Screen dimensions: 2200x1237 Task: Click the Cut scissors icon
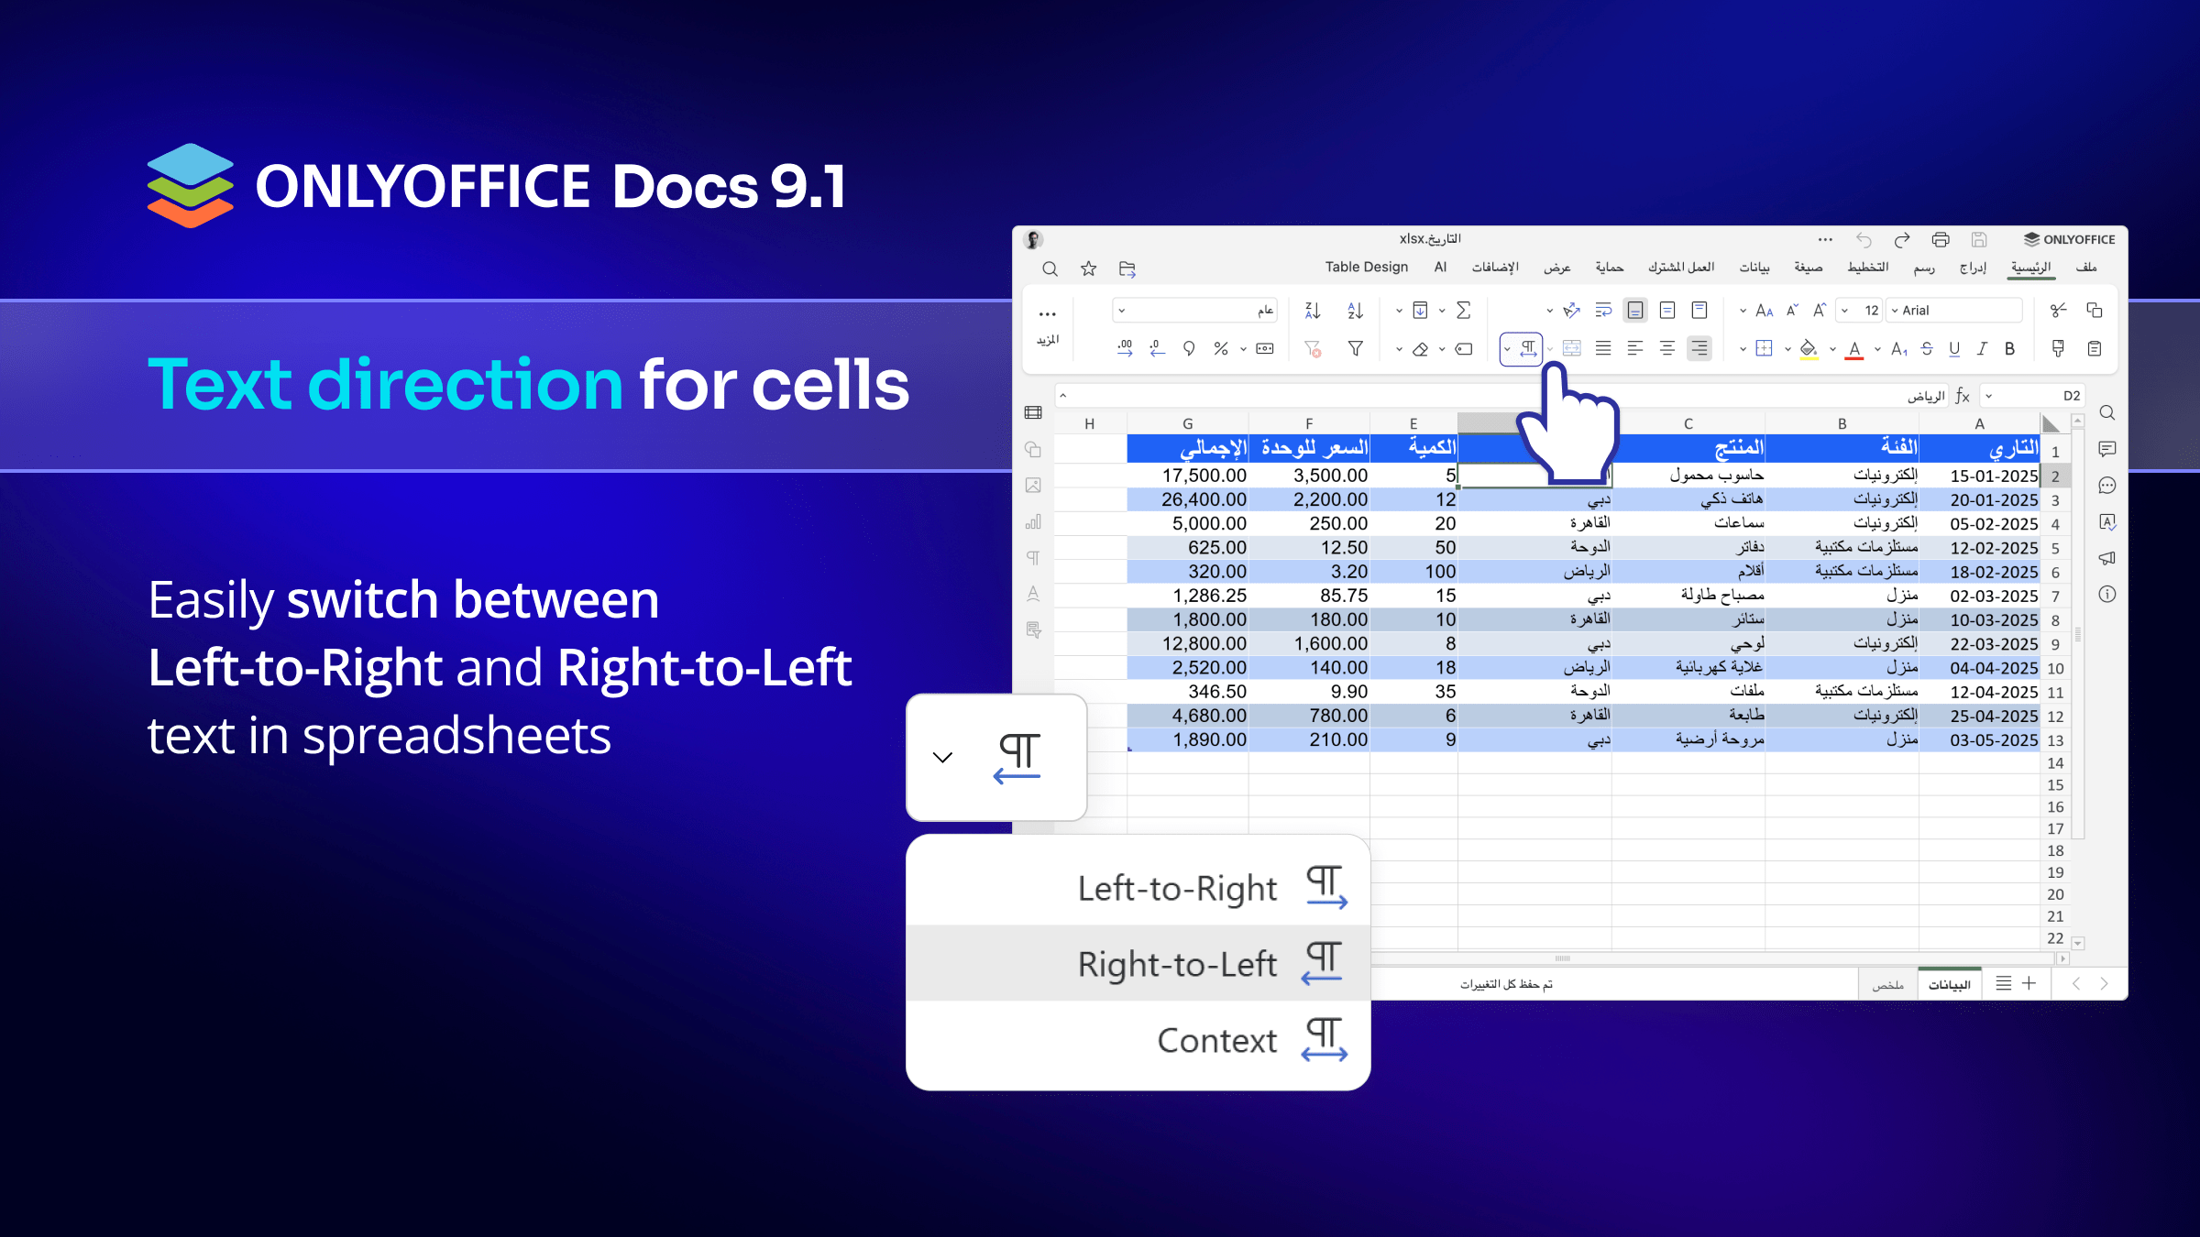(2059, 311)
